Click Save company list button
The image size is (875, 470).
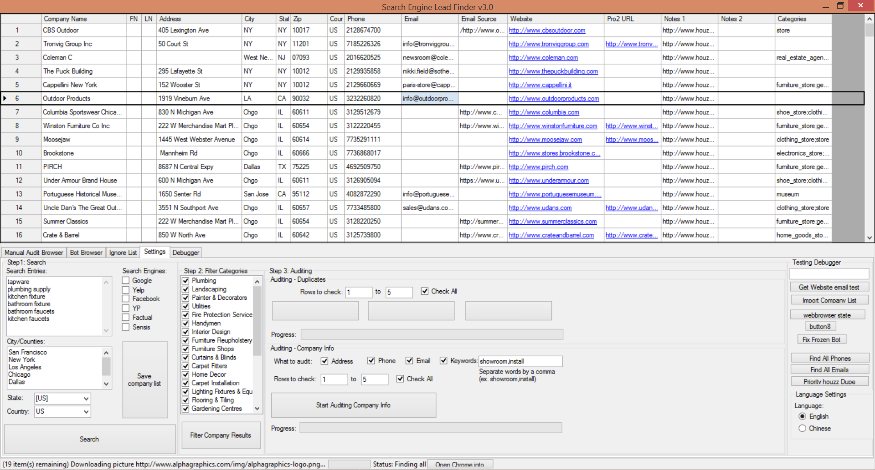tap(144, 380)
